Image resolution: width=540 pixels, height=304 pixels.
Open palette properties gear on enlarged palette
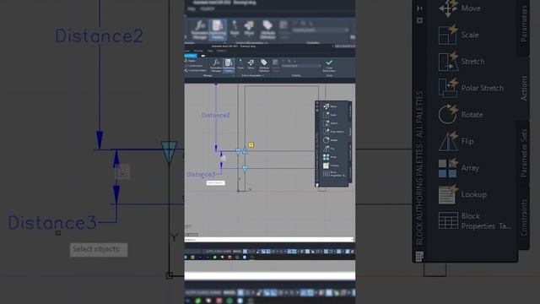tap(419, 20)
